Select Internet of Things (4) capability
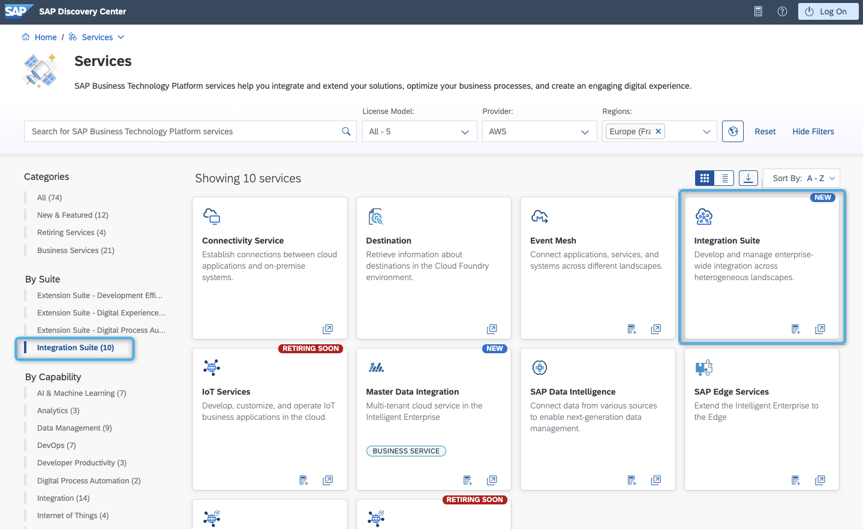 (x=73, y=515)
